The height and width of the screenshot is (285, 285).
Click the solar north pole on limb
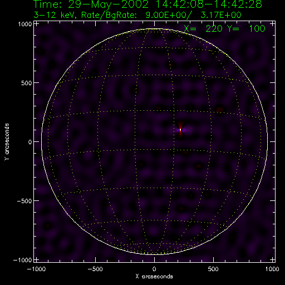155,29
